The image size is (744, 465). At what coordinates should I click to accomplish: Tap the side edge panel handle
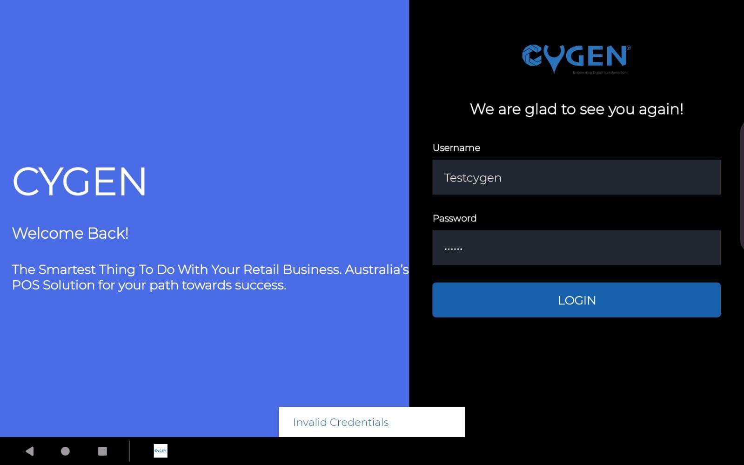point(742,185)
